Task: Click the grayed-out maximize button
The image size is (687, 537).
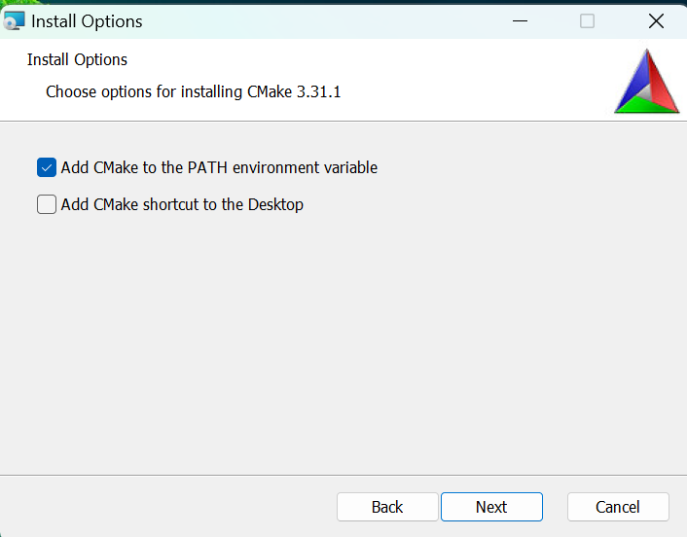Action: tap(587, 20)
